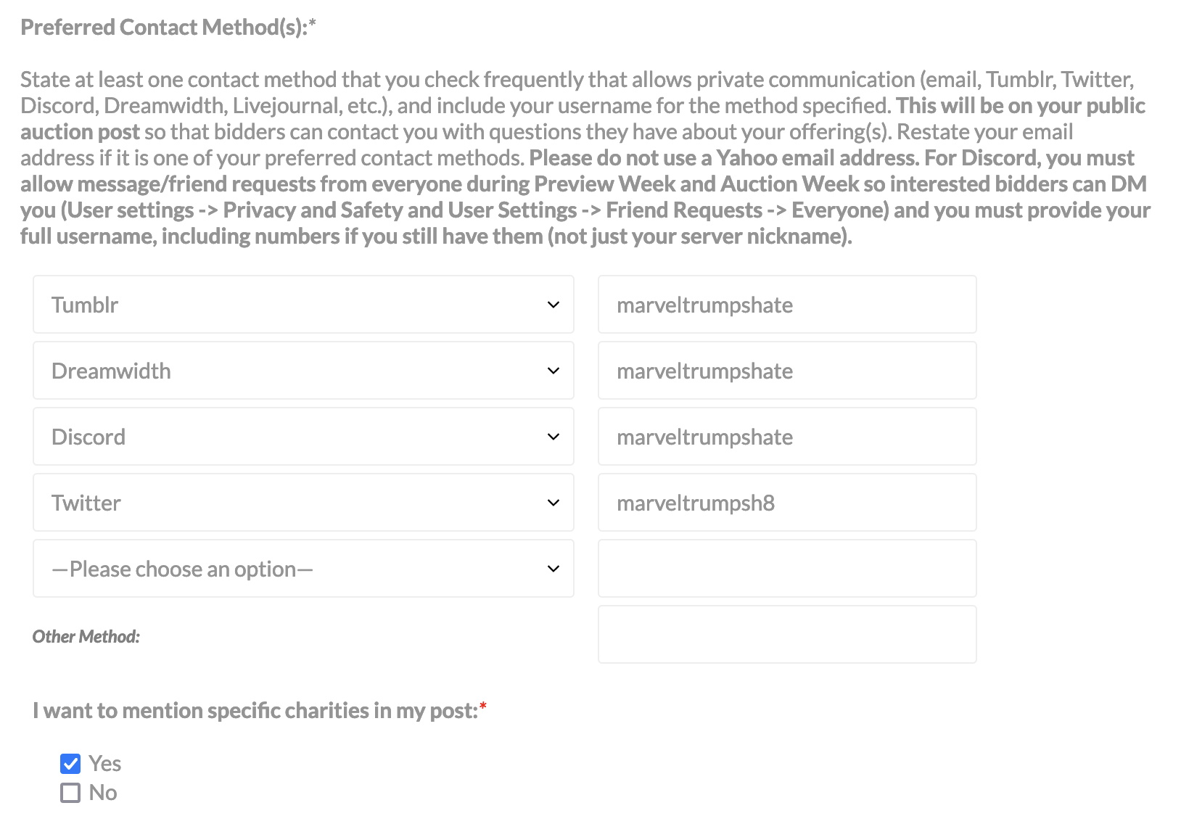Viewport: 1181px width, 824px height.
Task: Focus the Discord username field
Action: 787,437
